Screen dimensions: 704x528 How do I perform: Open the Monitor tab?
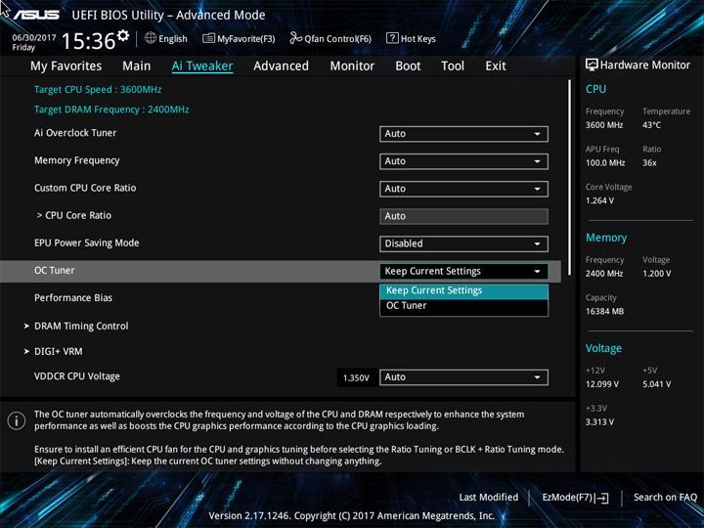click(352, 66)
